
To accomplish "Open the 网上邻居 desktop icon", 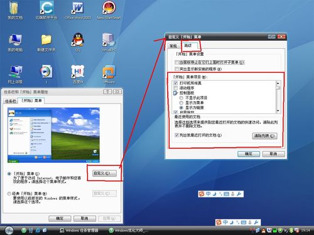I will point(15,75).
